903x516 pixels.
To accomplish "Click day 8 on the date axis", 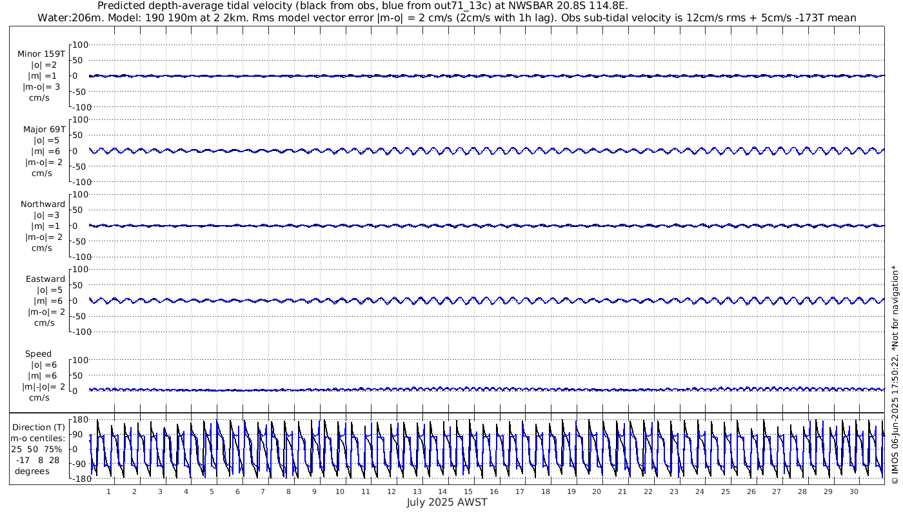I will pos(288,491).
